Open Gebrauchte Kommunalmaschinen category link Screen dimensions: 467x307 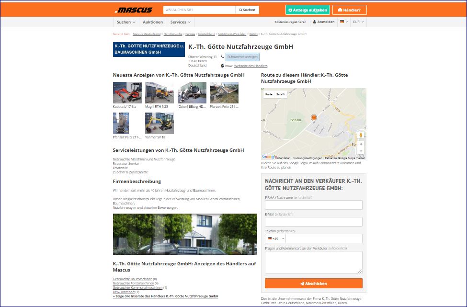click(137, 288)
